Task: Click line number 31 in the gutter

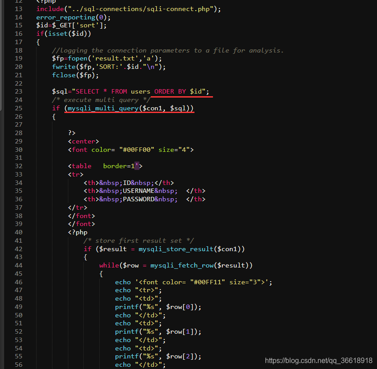Action: (x=19, y=158)
